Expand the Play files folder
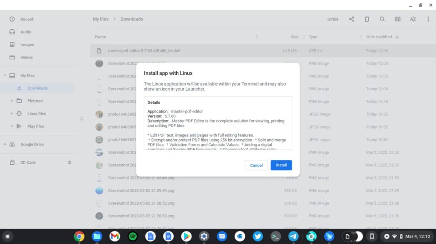Screen dimensions: 436x244 tap(12, 126)
